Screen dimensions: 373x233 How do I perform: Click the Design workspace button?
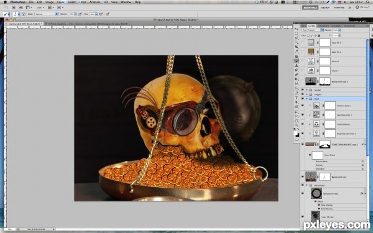[325, 7]
